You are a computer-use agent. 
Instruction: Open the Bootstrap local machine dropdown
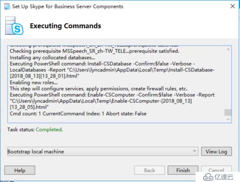(103, 151)
